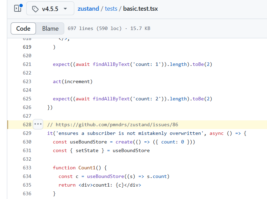This screenshot has height=199, width=267.
Task: Open the line 628 actions menu button
Action: point(38,124)
